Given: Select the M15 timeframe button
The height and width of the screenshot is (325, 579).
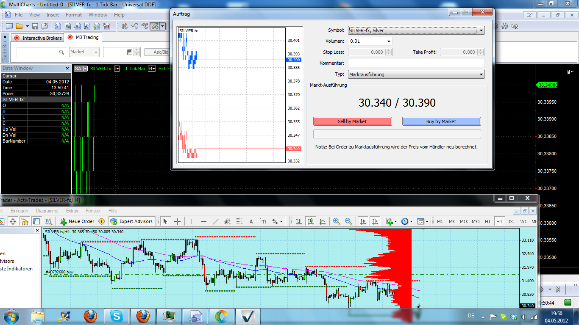Looking at the screenshot, I should click(464, 221).
